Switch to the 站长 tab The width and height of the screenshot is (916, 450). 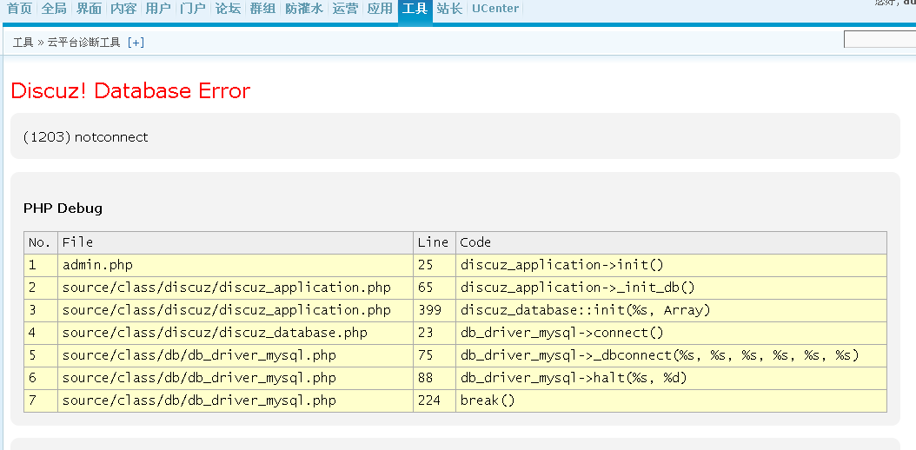coord(449,9)
